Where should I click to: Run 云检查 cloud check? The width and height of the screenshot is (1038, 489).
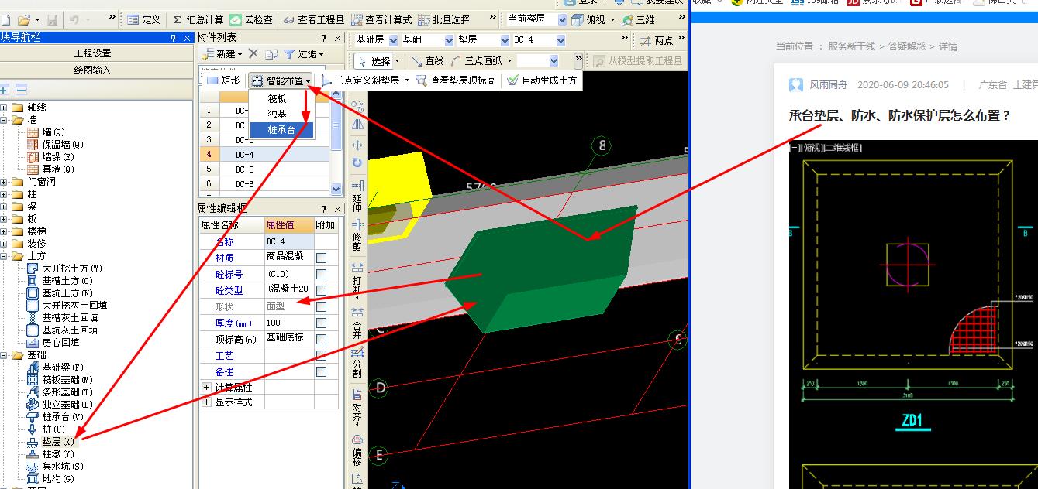pyautogui.click(x=252, y=19)
